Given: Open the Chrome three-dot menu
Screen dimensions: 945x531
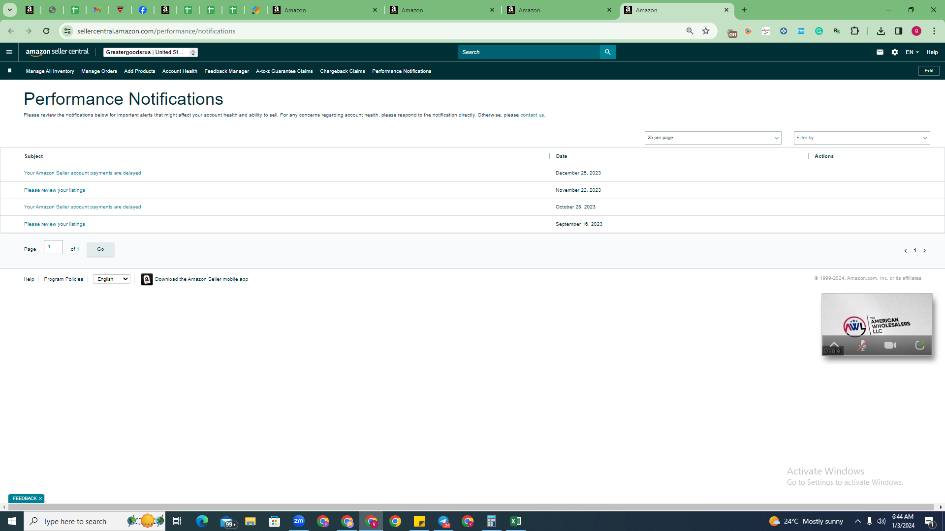Looking at the screenshot, I should [934, 31].
